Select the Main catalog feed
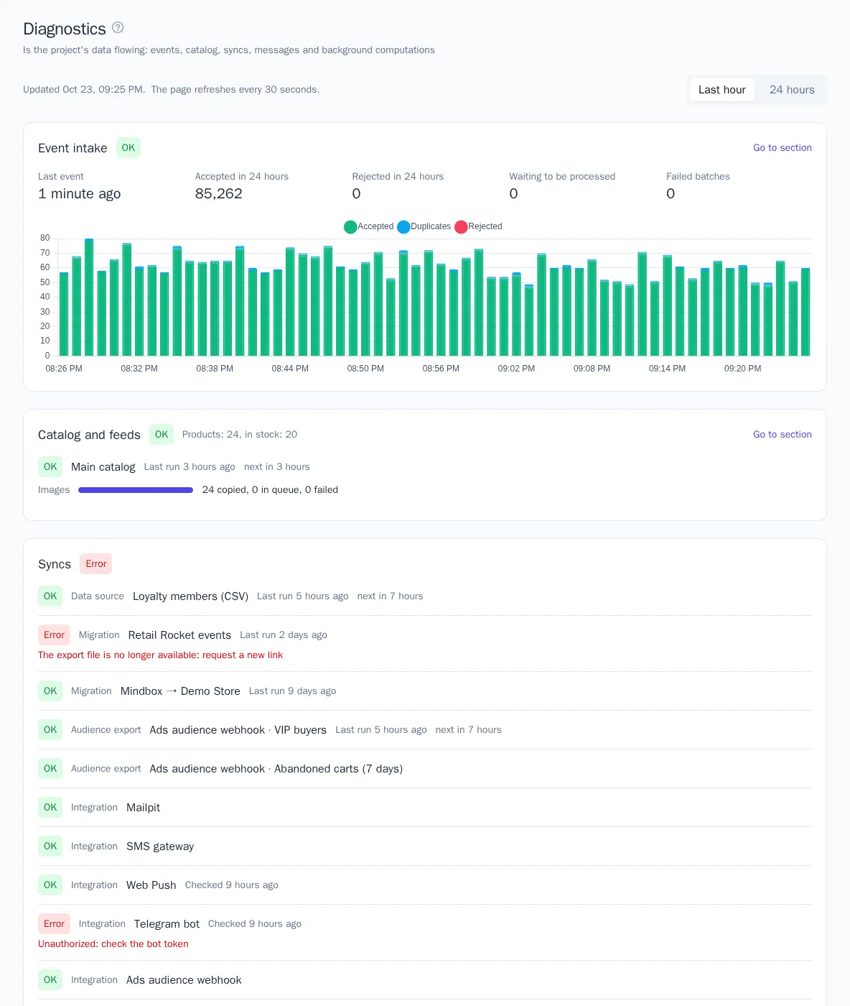 (103, 466)
